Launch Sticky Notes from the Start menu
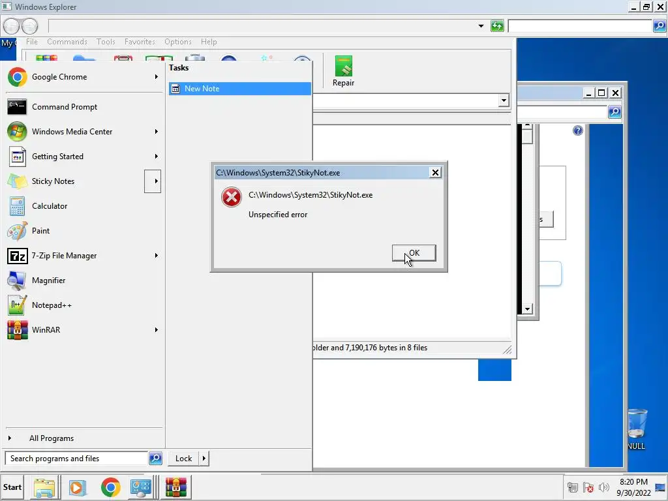The height and width of the screenshot is (501, 668). point(53,181)
